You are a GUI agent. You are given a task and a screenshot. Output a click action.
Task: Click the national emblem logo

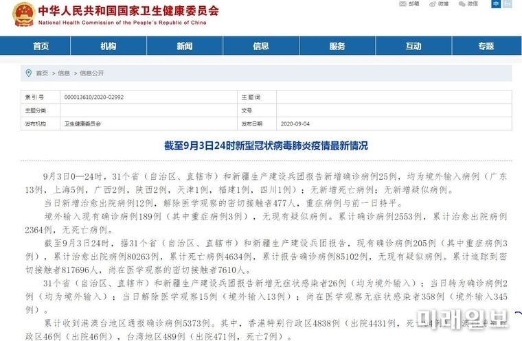23,14
